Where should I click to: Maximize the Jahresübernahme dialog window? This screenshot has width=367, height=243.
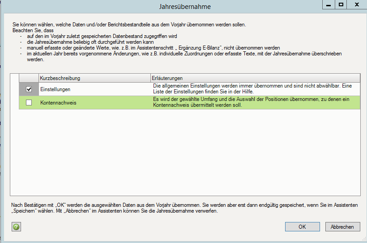pos(341,5)
